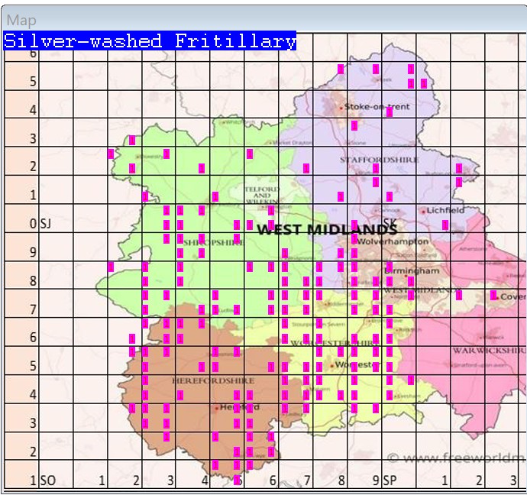Click the magenta sighting marker left of Coventry
This screenshot has height=495, width=527.
click(x=493, y=295)
